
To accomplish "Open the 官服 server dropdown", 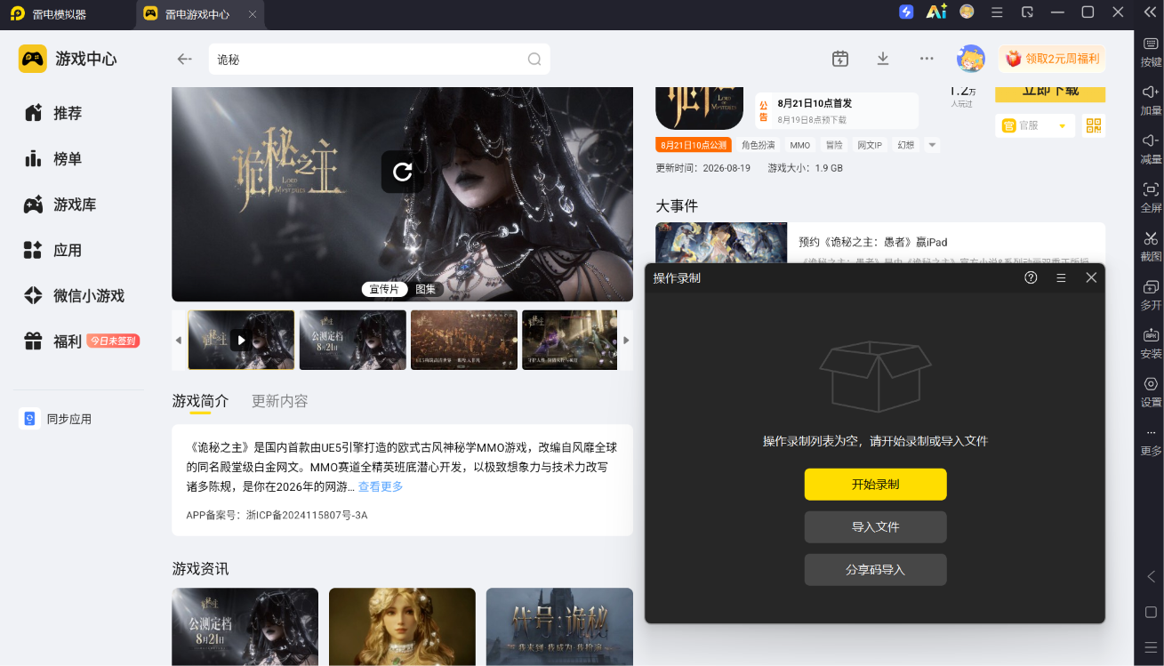I will (1035, 125).
